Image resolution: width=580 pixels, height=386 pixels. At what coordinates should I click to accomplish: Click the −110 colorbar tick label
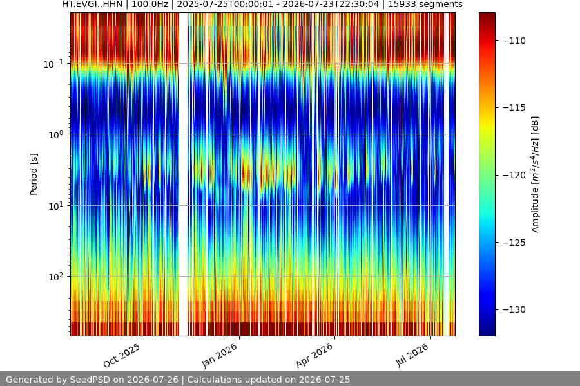tap(514, 41)
